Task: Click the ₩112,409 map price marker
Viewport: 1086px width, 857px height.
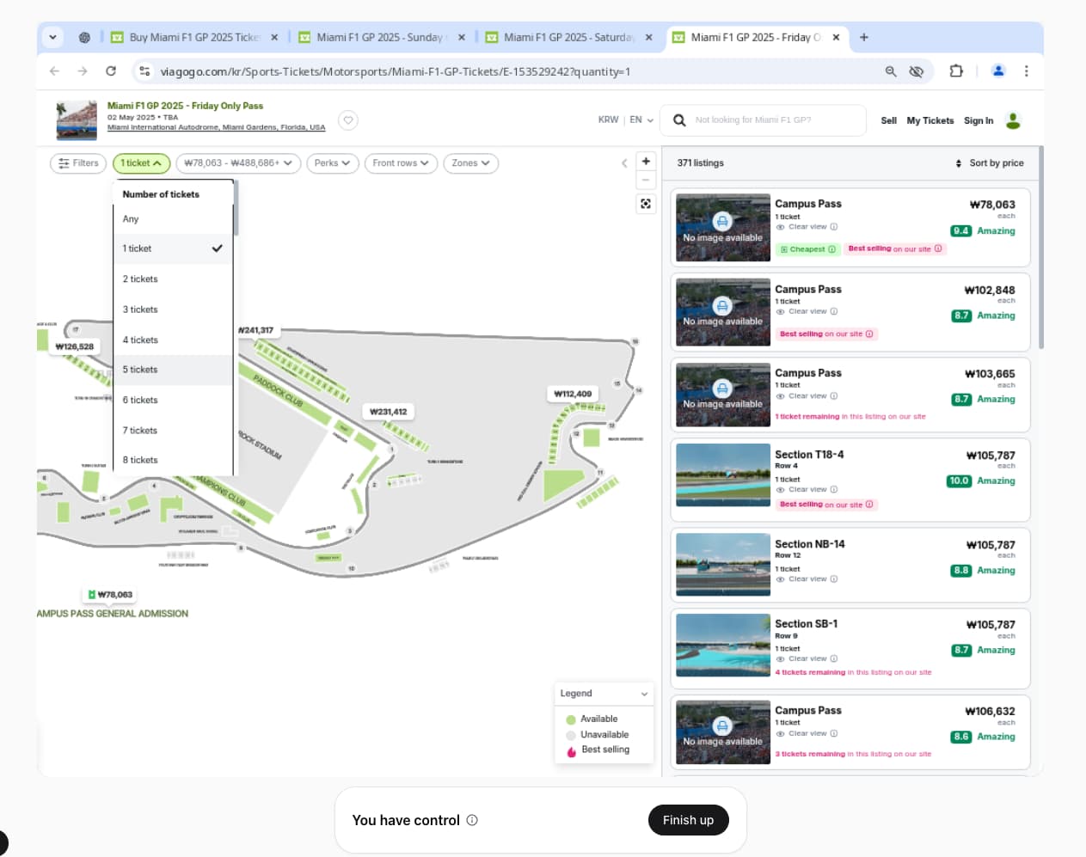Action: (573, 394)
